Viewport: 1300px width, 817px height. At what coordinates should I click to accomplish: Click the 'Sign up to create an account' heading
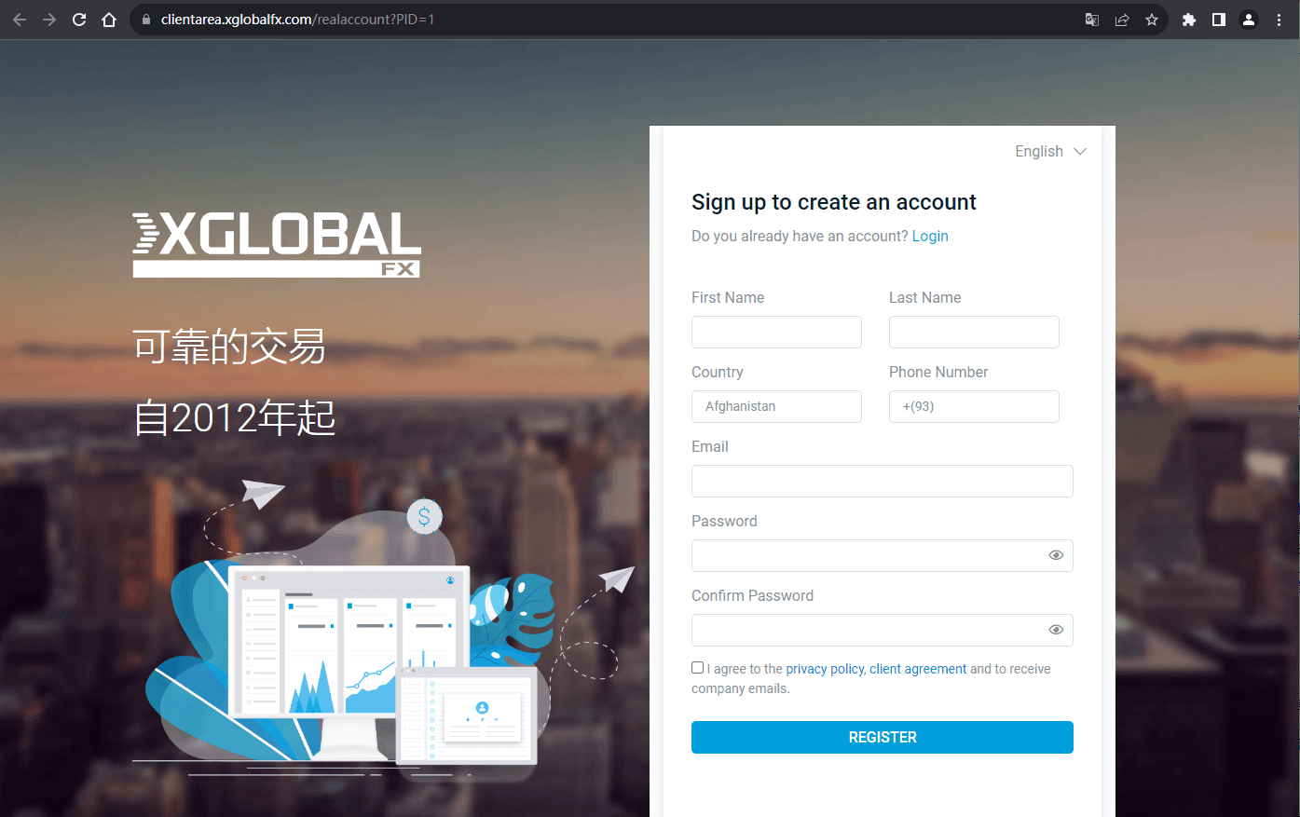[834, 202]
